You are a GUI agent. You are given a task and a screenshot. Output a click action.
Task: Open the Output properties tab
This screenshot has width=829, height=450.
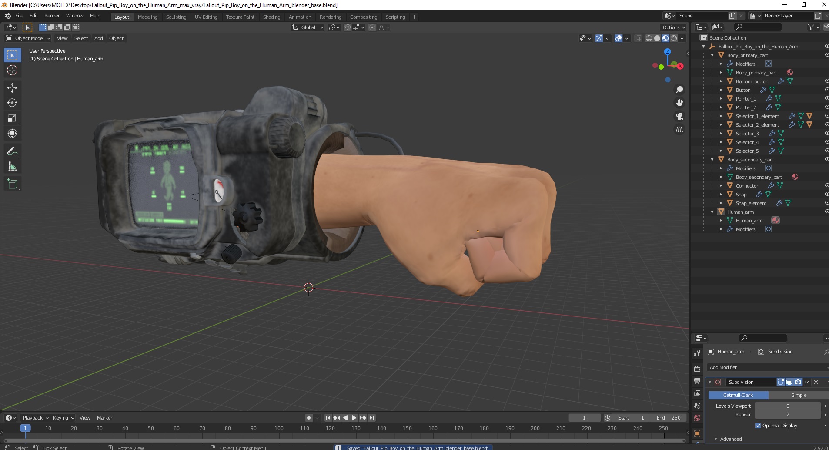[697, 381]
